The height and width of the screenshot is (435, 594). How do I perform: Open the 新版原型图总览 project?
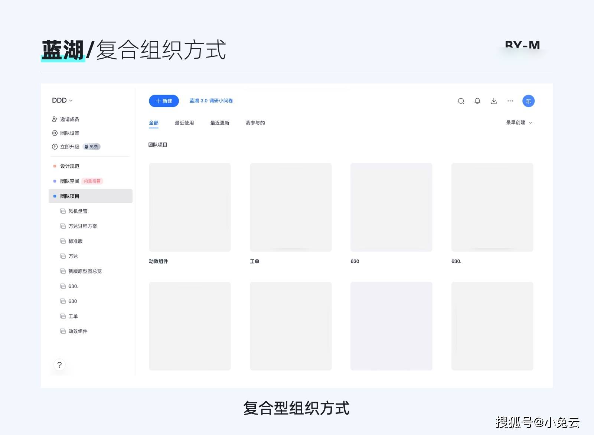(x=85, y=271)
